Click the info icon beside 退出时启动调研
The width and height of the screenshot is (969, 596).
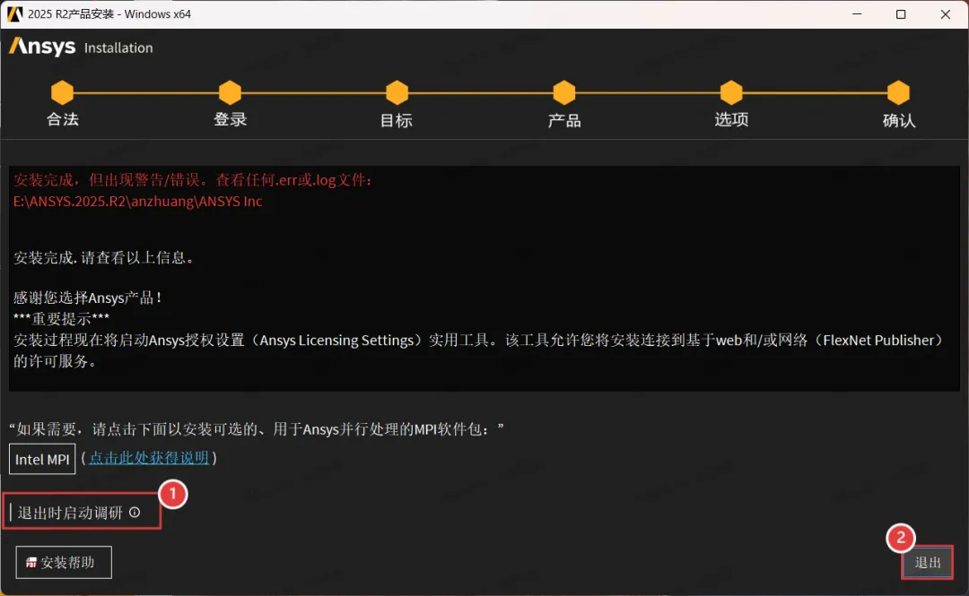coord(135,513)
